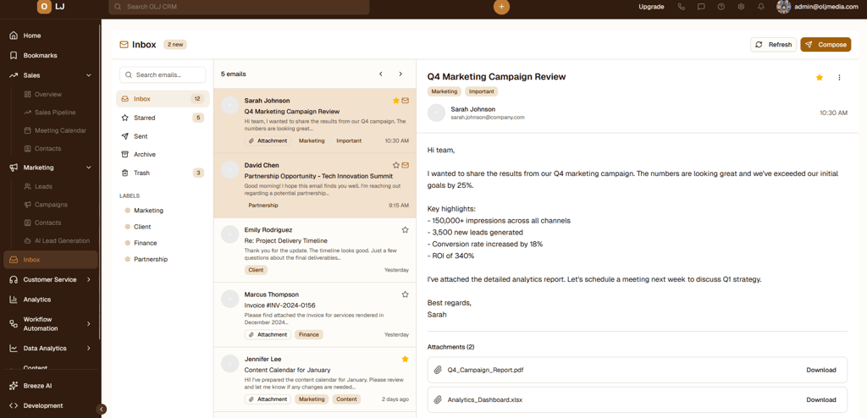Click envelope icon on David Chen email
Screen dimensions: 867x418
pyautogui.click(x=406, y=165)
